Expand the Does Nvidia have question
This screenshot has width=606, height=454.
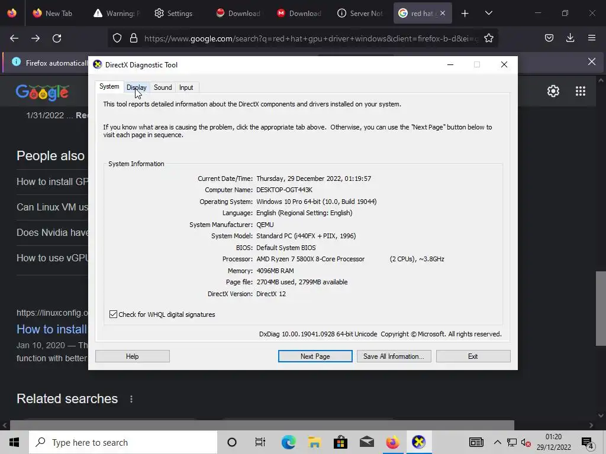coord(52,232)
